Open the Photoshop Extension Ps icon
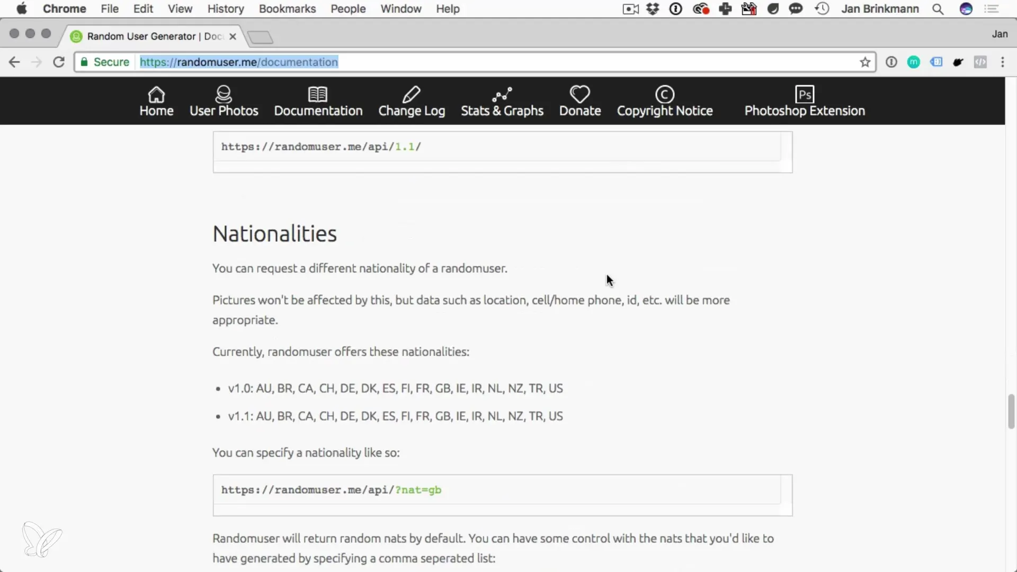This screenshot has width=1017, height=572. point(805,94)
